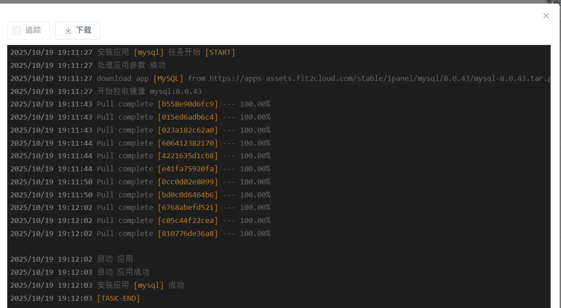Click the [TASK-END] marker
561x308 pixels.
click(x=119, y=299)
